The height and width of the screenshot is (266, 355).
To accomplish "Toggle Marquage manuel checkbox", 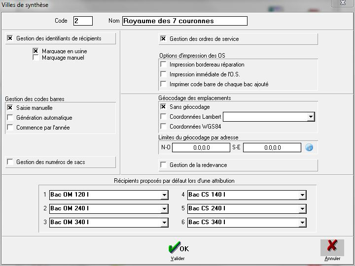I will point(35,58).
